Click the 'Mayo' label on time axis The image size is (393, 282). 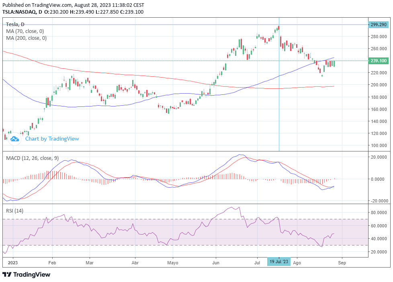click(x=173, y=263)
